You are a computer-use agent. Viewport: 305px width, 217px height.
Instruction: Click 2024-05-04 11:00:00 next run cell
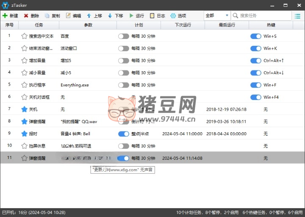coord(182,134)
